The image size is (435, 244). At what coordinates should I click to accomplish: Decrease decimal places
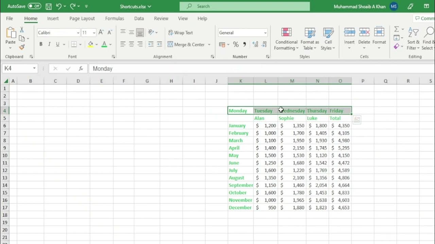pyautogui.click(x=264, y=44)
